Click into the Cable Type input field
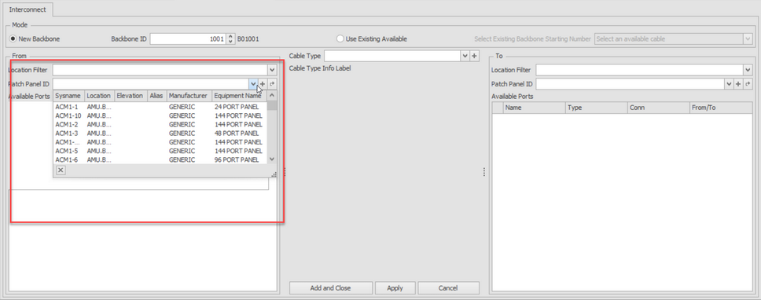 point(392,56)
